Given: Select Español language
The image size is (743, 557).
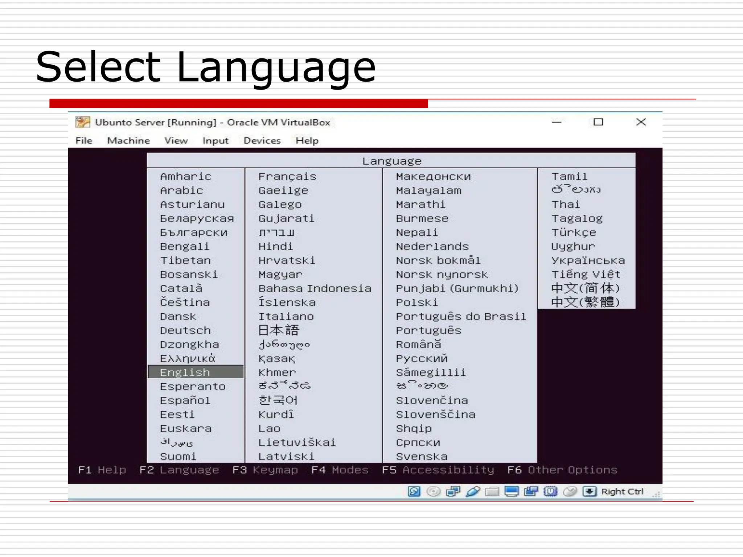Looking at the screenshot, I should (185, 400).
